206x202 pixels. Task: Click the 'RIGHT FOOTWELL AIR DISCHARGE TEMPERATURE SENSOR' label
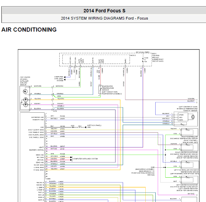click(184, 139)
